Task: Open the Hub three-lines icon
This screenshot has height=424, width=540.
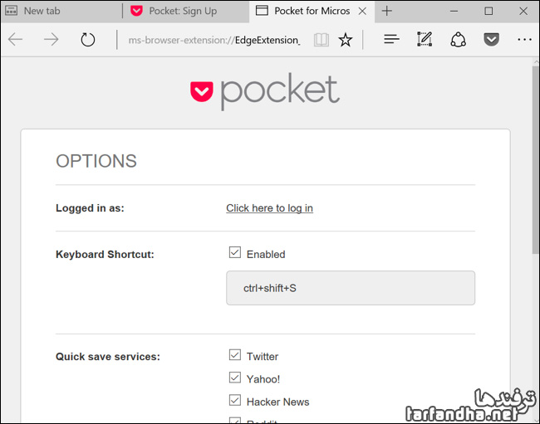Action: coord(391,39)
